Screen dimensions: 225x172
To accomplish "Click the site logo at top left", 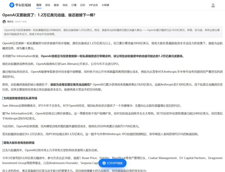I will point(20,5).
